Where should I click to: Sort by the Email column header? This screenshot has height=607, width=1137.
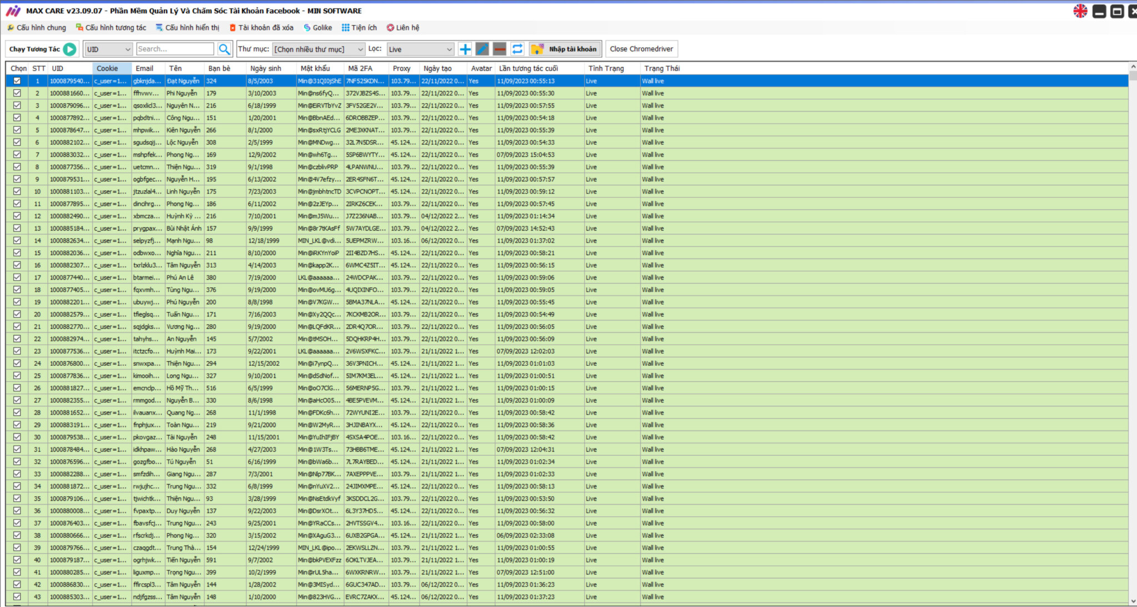pos(148,68)
